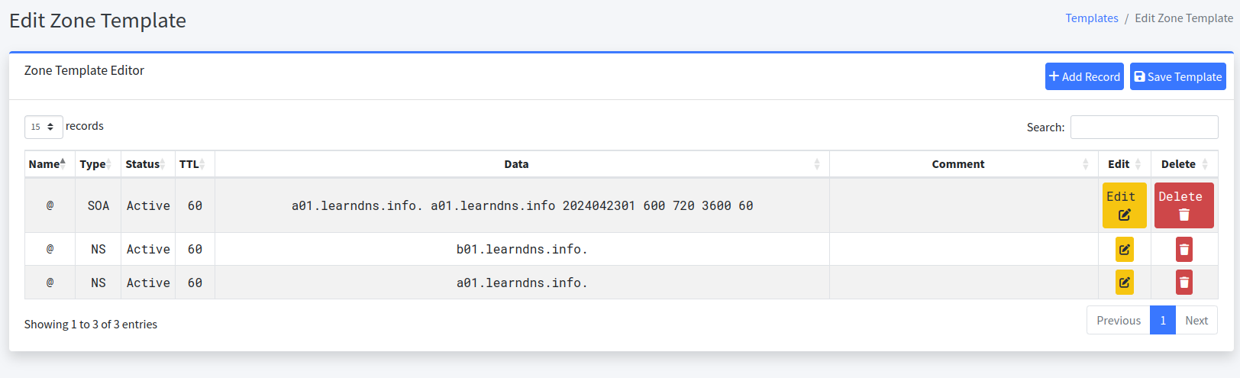This screenshot has height=378, width=1240.
Task: Click the Next pagination button
Action: click(x=1196, y=321)
